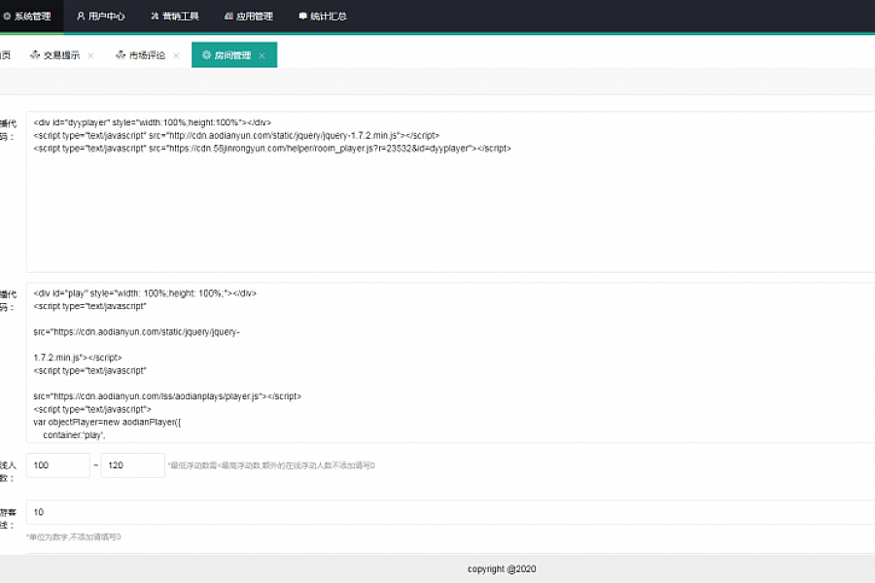This screenshot has width=875, height=583.
Task: Close the 市场评论 tab
Action: pos(176,55)
